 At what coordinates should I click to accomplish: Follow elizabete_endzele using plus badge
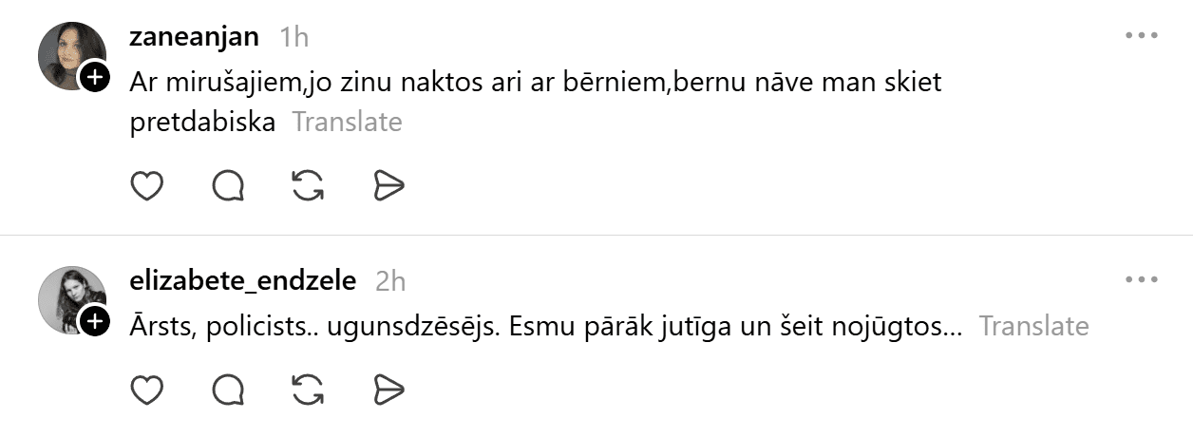94,321
